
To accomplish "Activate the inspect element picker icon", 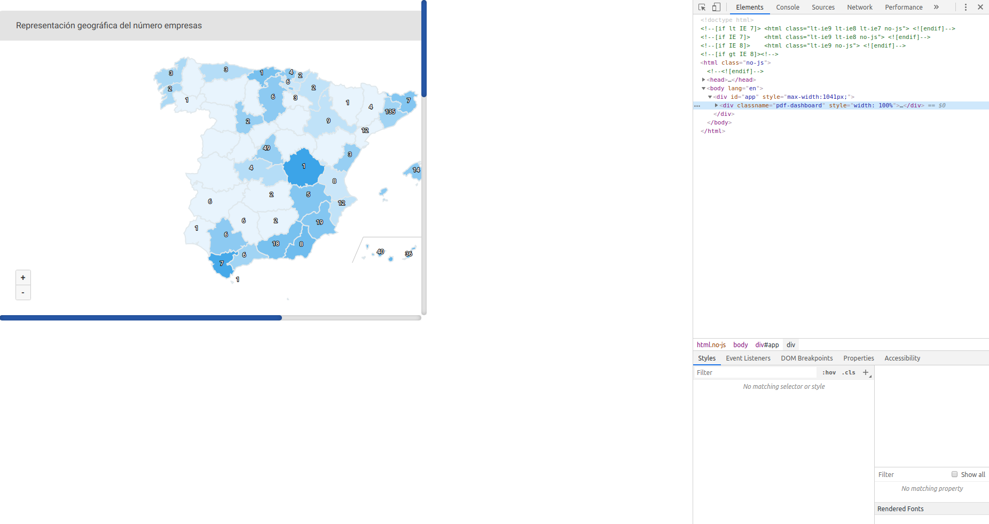I will click(x=702, y=7).
